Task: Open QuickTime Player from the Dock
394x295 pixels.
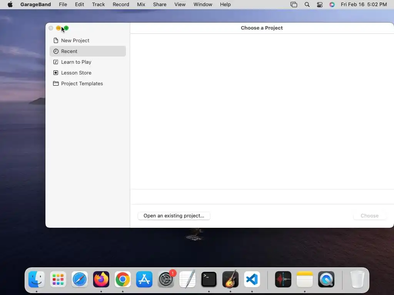Action: click(x=326, y=279)
